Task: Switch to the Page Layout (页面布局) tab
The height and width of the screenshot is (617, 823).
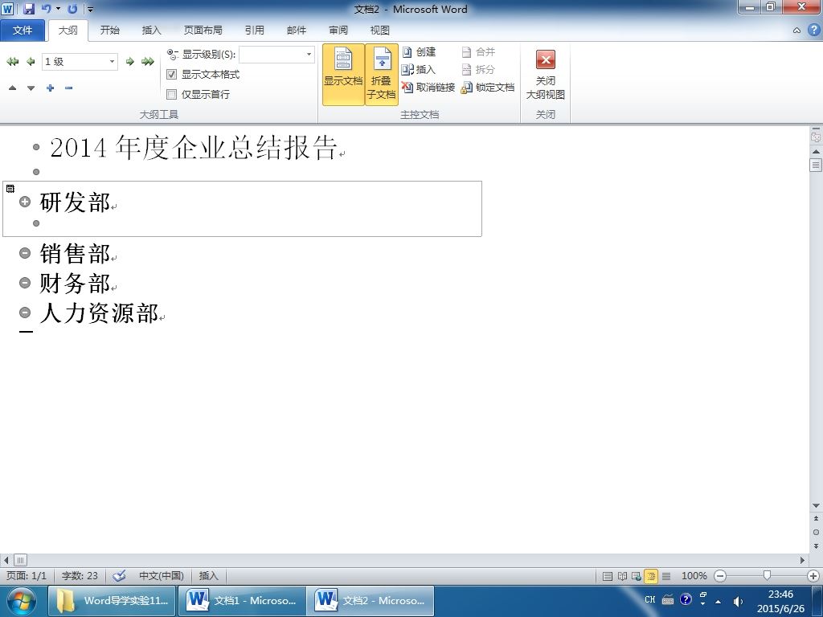Action: 203,31
